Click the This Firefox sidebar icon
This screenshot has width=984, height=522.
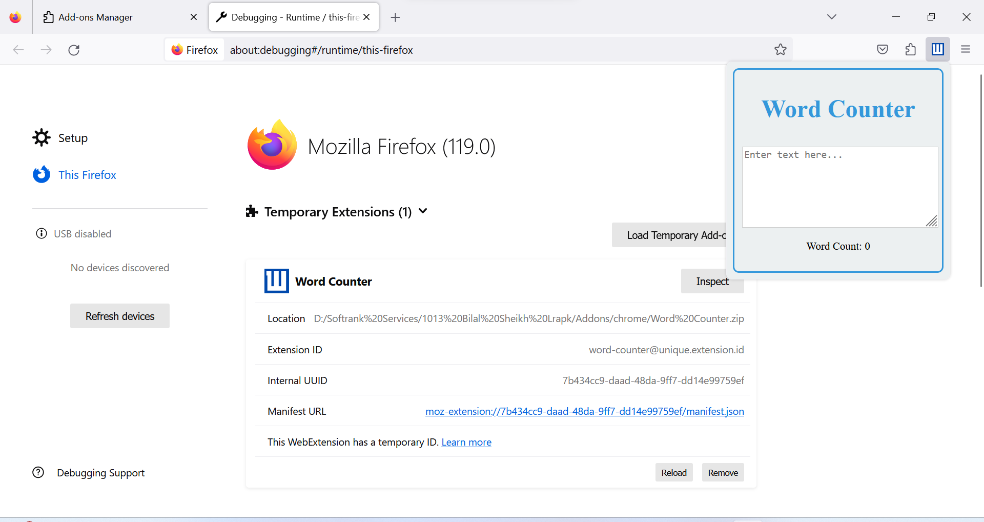tap(42, 174)
